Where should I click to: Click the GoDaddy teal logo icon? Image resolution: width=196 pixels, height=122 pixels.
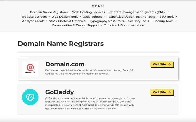30,97
